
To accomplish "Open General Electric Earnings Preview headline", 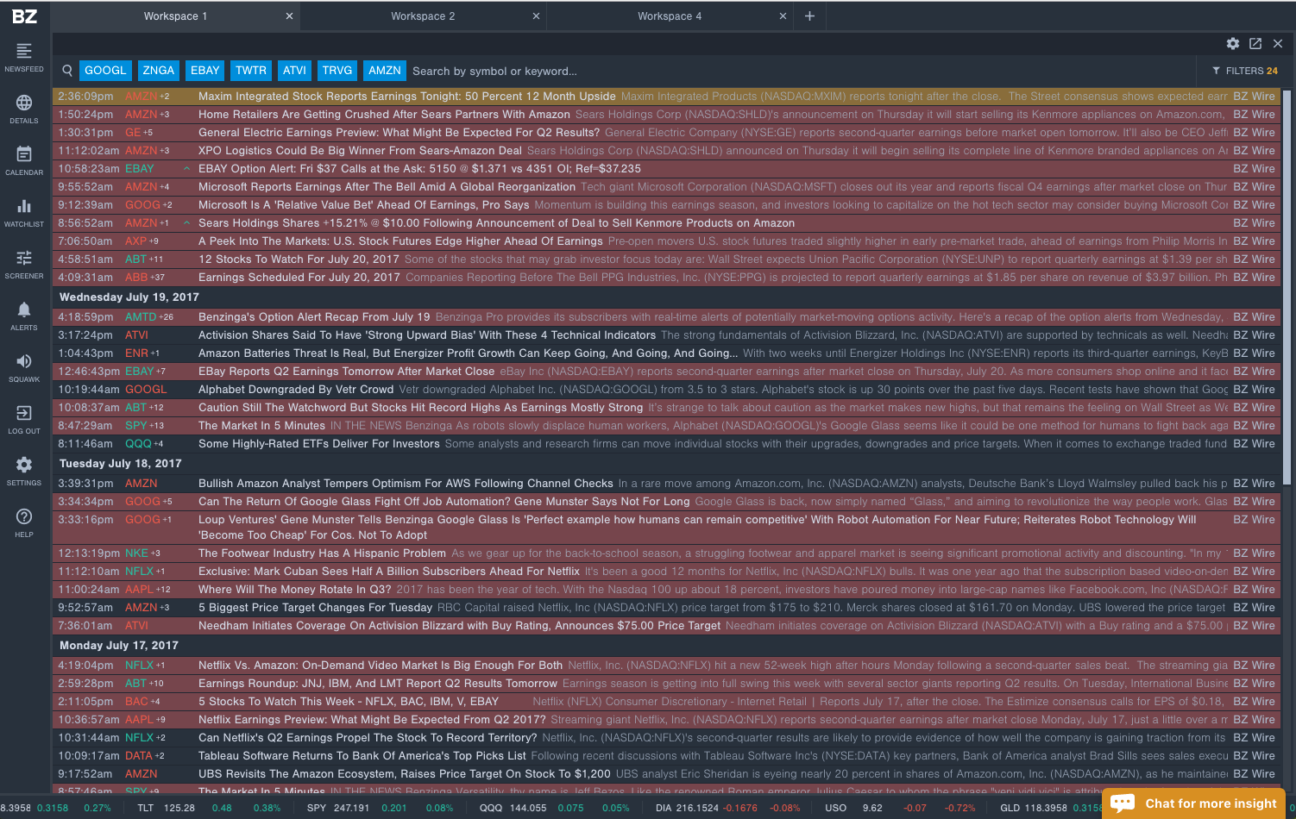I will 399,133.
